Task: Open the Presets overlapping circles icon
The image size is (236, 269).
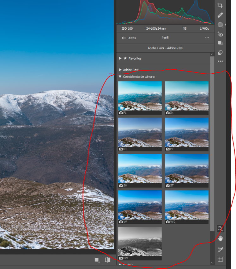Action: (x=220, y=53)
